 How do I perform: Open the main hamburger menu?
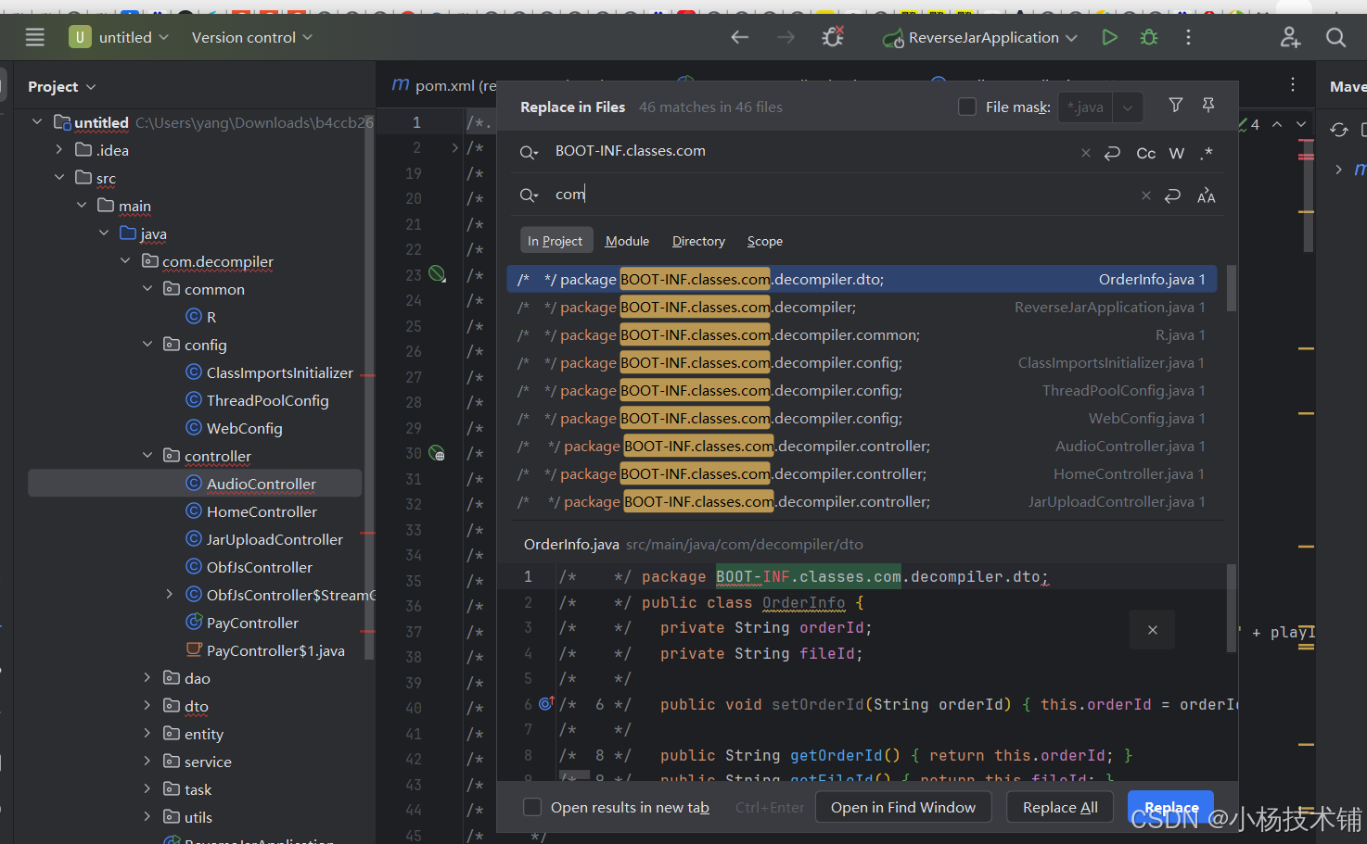pos(35,37)
